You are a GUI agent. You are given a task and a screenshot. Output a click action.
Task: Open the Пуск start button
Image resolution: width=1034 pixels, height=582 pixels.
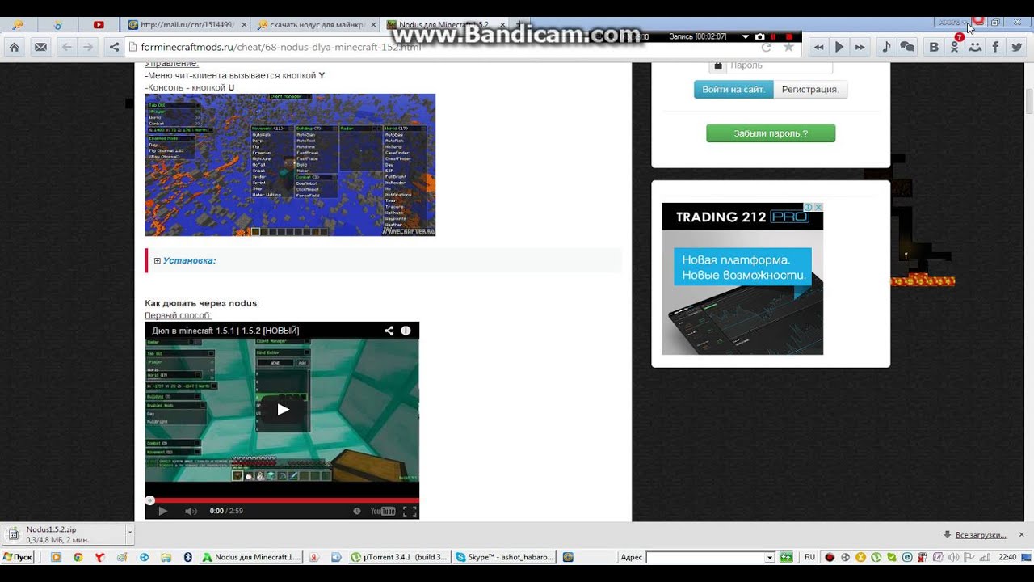coord(17,557)
